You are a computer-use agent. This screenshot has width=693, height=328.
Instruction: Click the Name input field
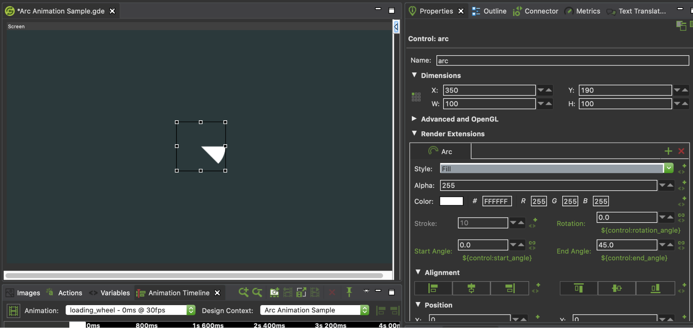(x=562, y=60)
